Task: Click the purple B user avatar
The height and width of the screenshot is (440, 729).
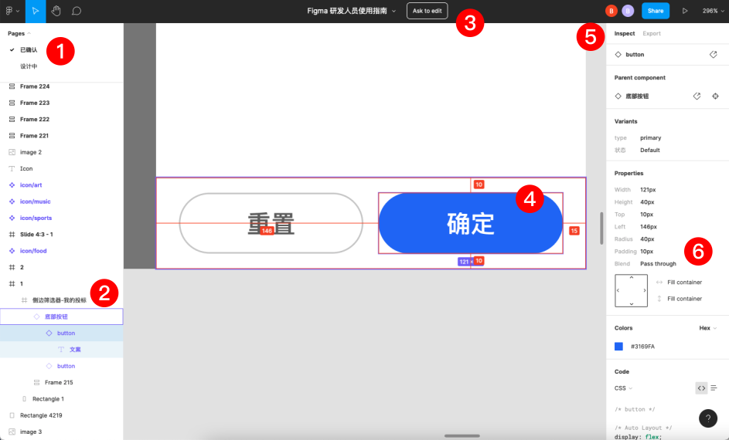Action: tap(628, 11)
